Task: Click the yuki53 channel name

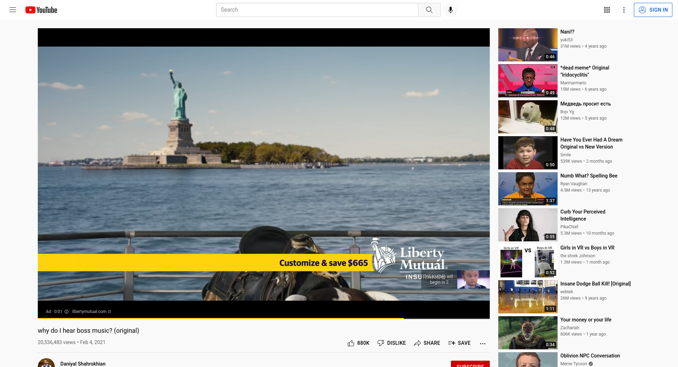Action: point(566,40)
